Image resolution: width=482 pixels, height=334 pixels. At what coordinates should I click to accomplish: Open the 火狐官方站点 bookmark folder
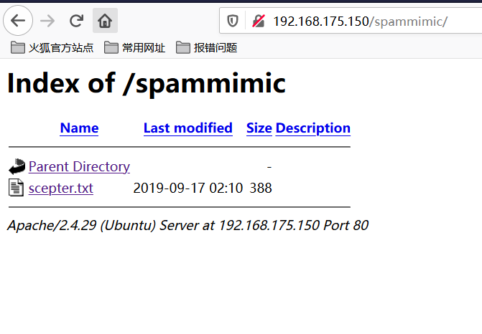pos(52,48)
